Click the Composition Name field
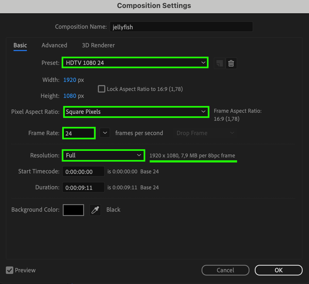This screenshot has width=309, height=284. [x=181, y=27]
